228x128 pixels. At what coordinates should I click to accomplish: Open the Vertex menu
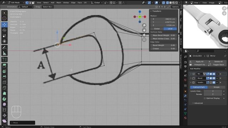(x=66, y=2)
